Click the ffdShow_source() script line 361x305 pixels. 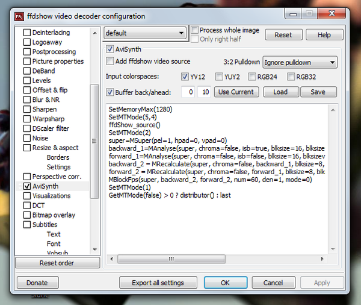(x=134, y=125)
